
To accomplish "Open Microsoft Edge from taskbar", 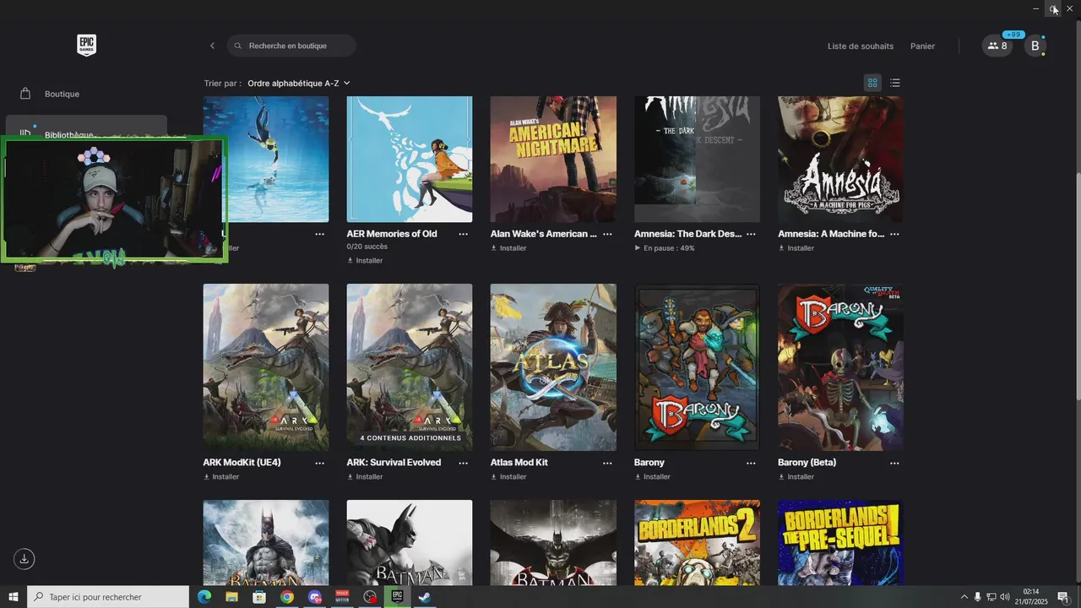I will [204, 597].
